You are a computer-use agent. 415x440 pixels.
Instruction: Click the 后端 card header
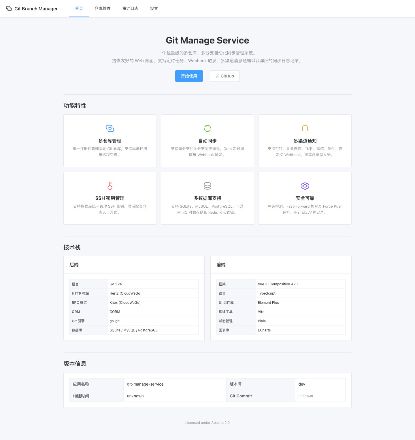(x=74, y=265)
